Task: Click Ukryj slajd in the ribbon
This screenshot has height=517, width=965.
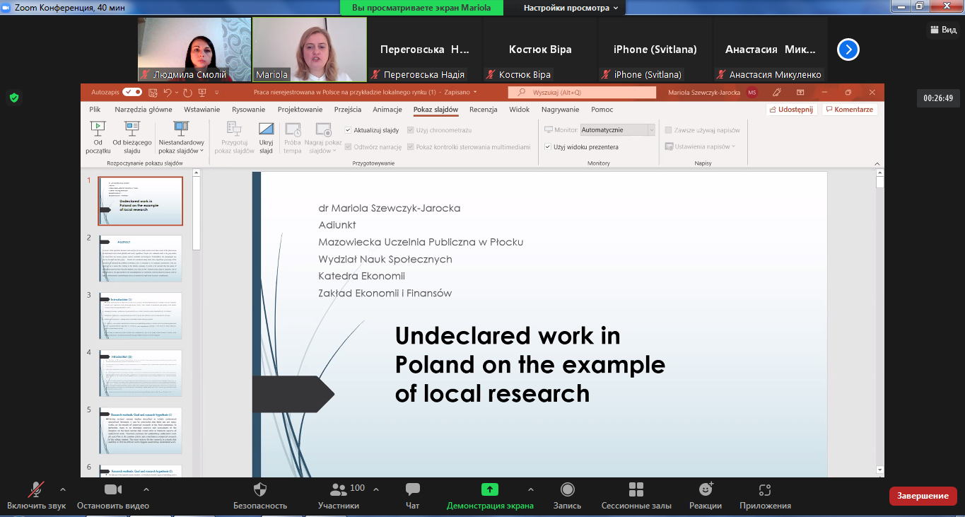Action: click(266, 137)
